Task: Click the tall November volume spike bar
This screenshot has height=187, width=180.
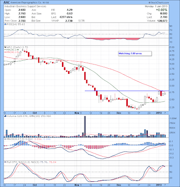Action: click(85, 127)
